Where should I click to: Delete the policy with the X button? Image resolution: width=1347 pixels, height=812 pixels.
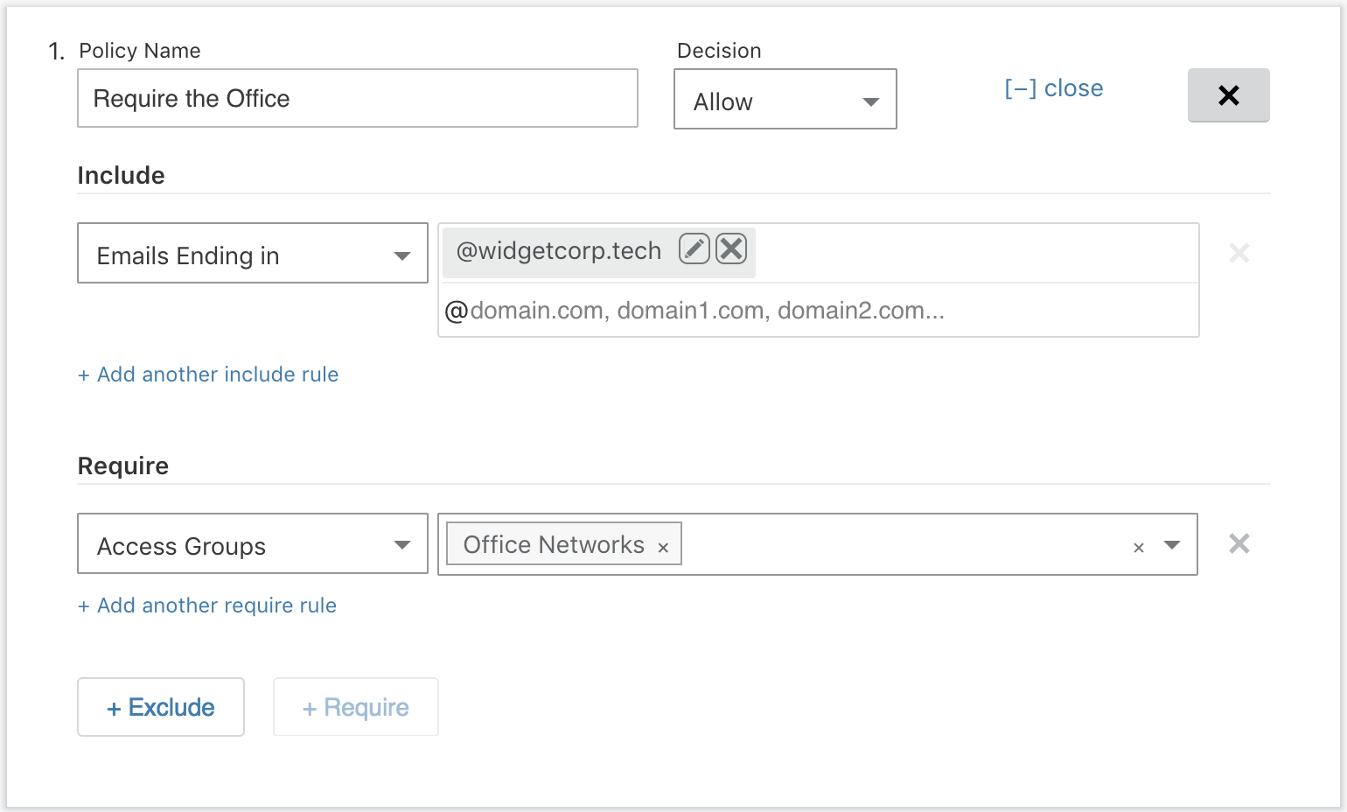tap(1228, 95)
